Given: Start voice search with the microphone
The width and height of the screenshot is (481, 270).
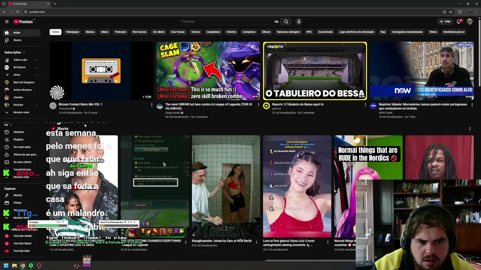Looking at the screenshot, I should tap(299, 21).
